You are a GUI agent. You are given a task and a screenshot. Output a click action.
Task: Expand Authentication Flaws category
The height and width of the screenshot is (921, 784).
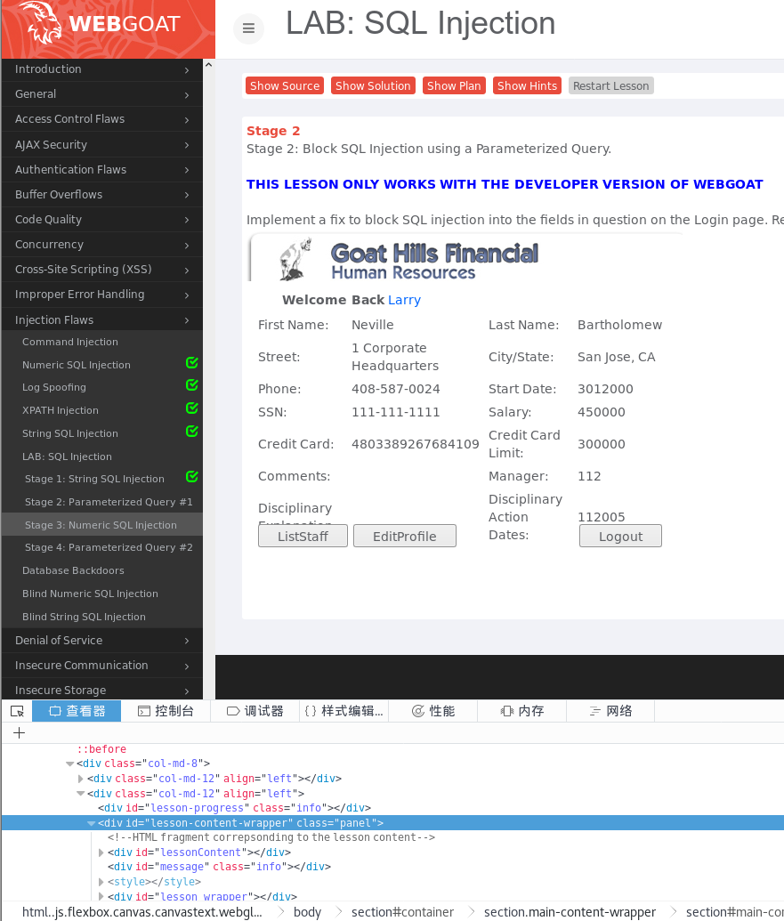click(102, 169)
